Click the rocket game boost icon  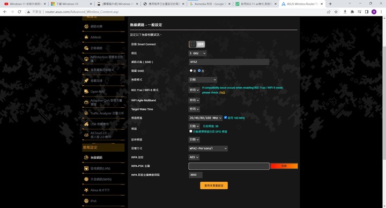point(86,80)
